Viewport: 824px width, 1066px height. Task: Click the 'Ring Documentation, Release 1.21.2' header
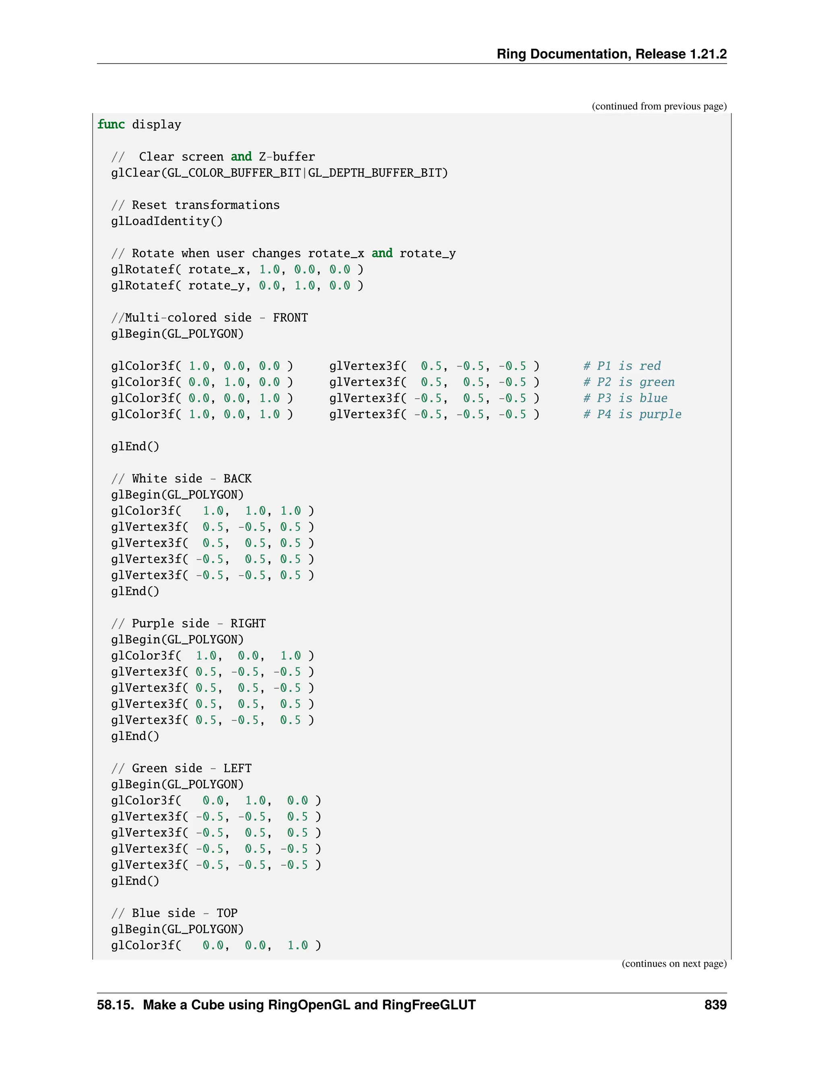click(x=611, y=54)
